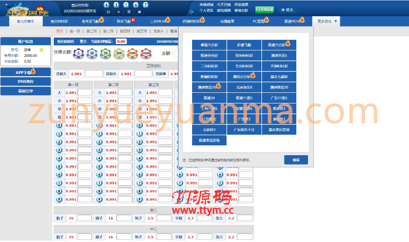The height and width of the screenshot is (242, 409).
Task: Choose 澳洲幸运5 in games popup
Action: tap(279, 56)
